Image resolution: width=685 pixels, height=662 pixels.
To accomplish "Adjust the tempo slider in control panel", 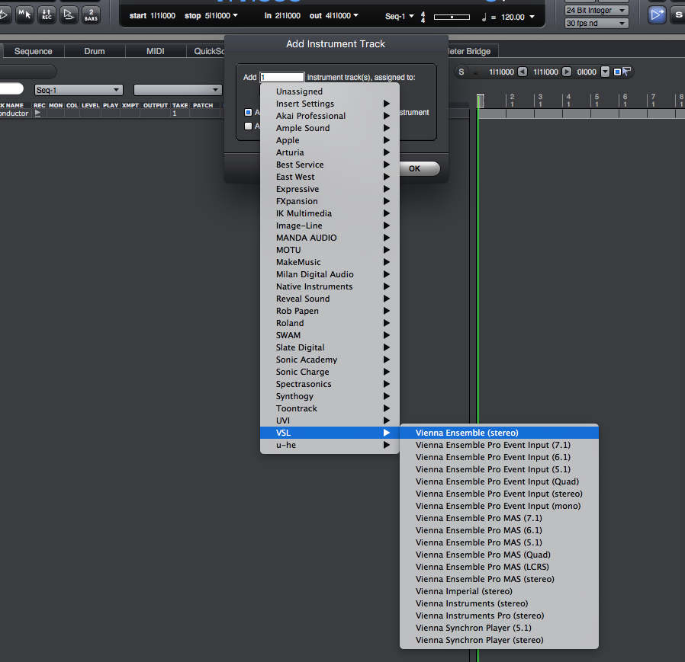I will pos(452,17).
